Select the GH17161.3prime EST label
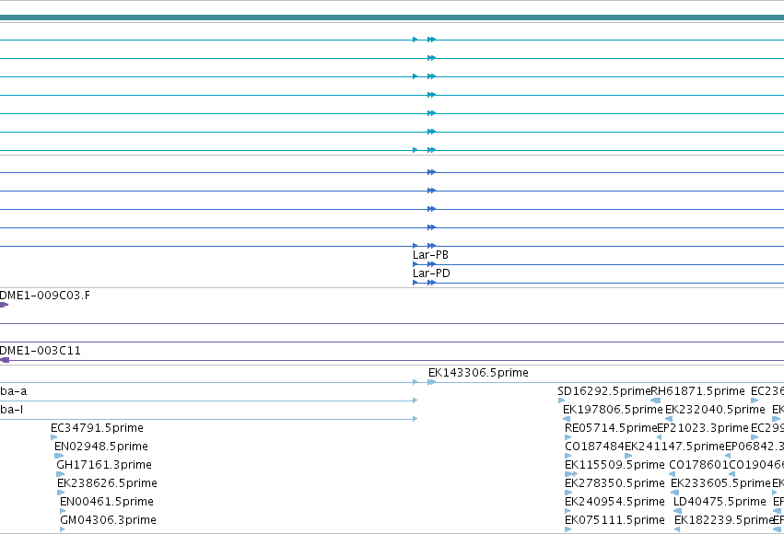Screen dimensions: 784x534 [104, 465]
